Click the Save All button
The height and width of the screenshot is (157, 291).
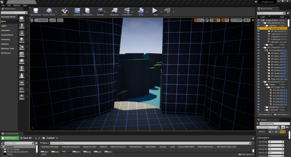(26, 138)
